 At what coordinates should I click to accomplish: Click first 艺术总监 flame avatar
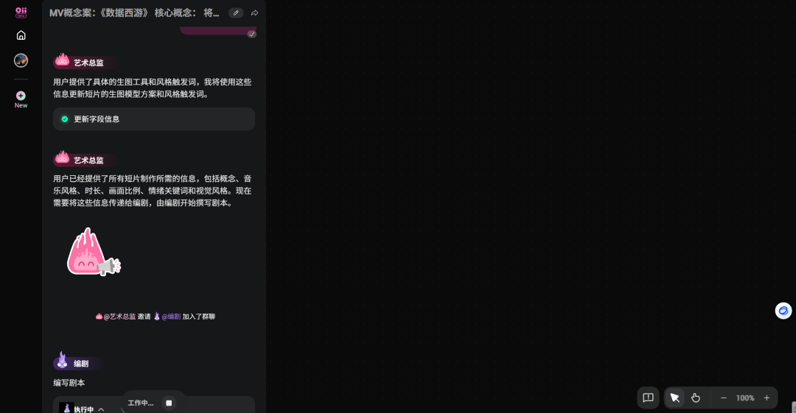click(62, 60)
